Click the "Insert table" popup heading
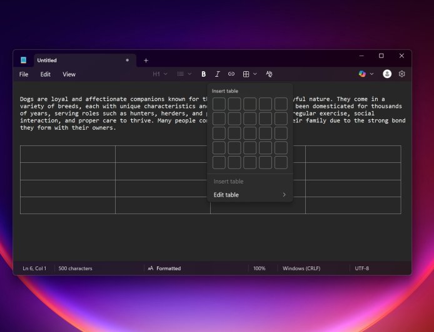 [225, 91]
